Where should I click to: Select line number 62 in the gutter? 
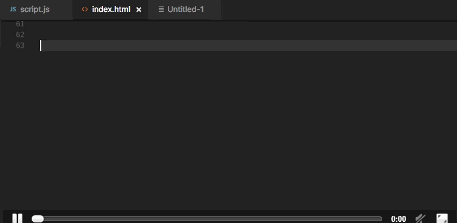(x=20, y=35)
